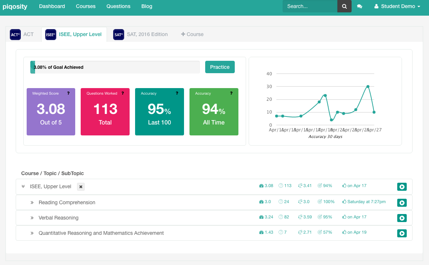
Task: Visit the Blog link
Action: [147, 6]
